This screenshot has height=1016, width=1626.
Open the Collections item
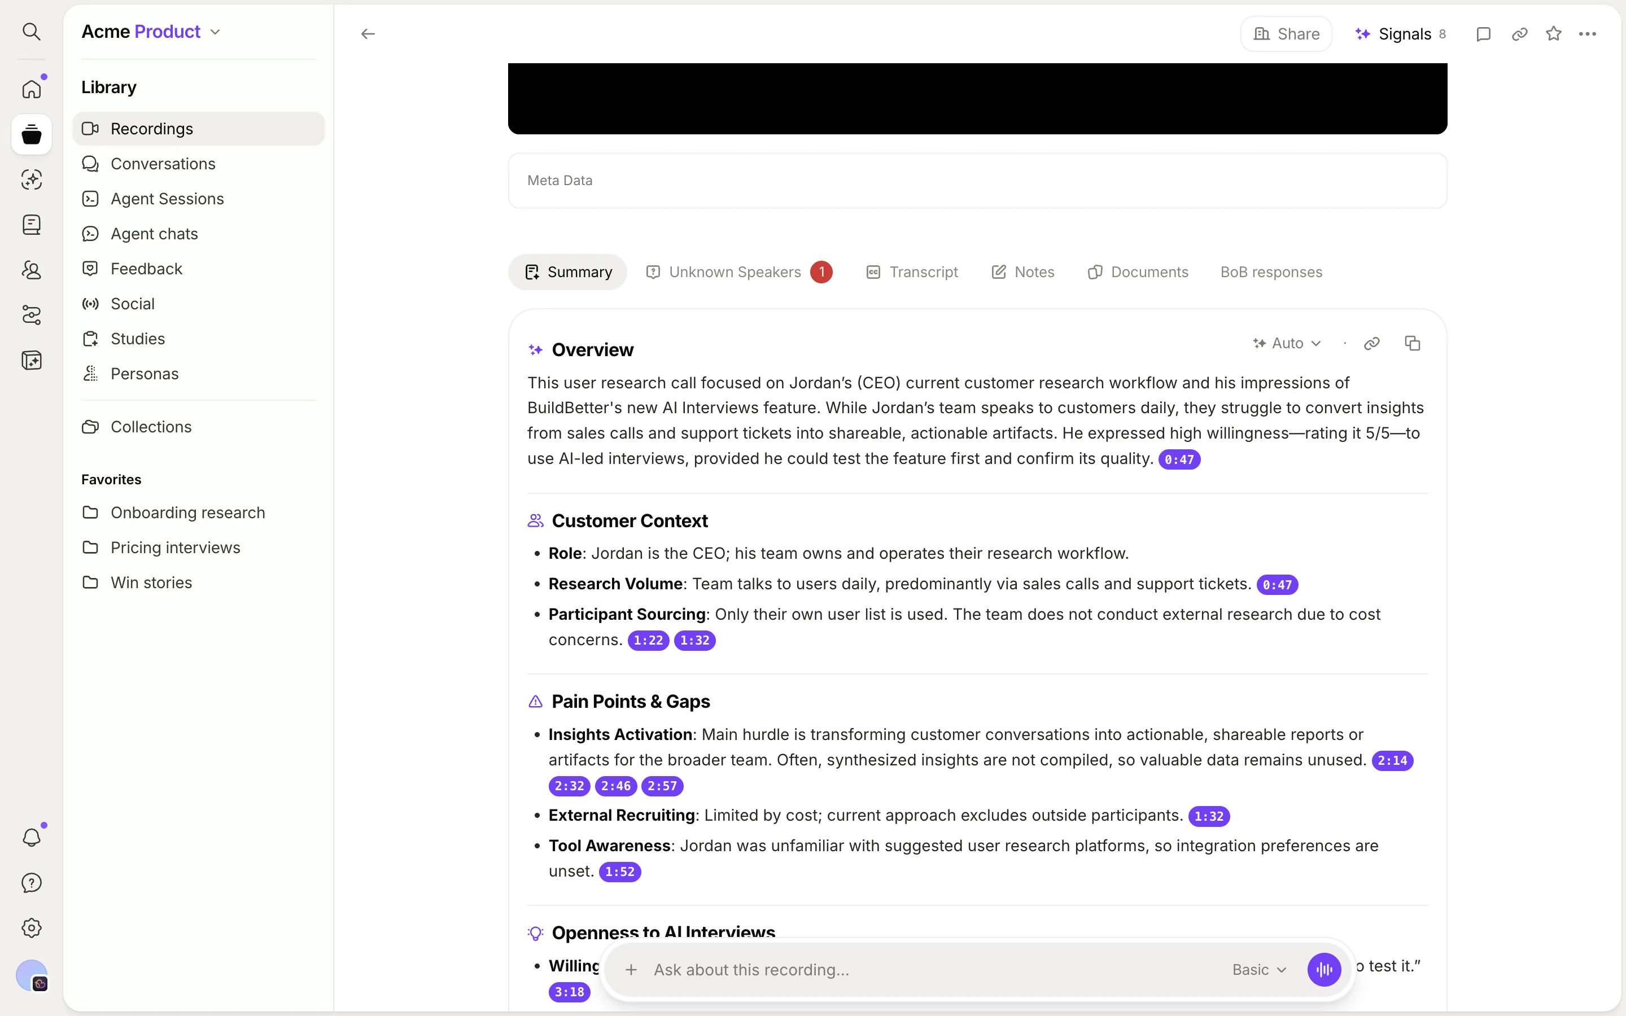pos(198,426)
